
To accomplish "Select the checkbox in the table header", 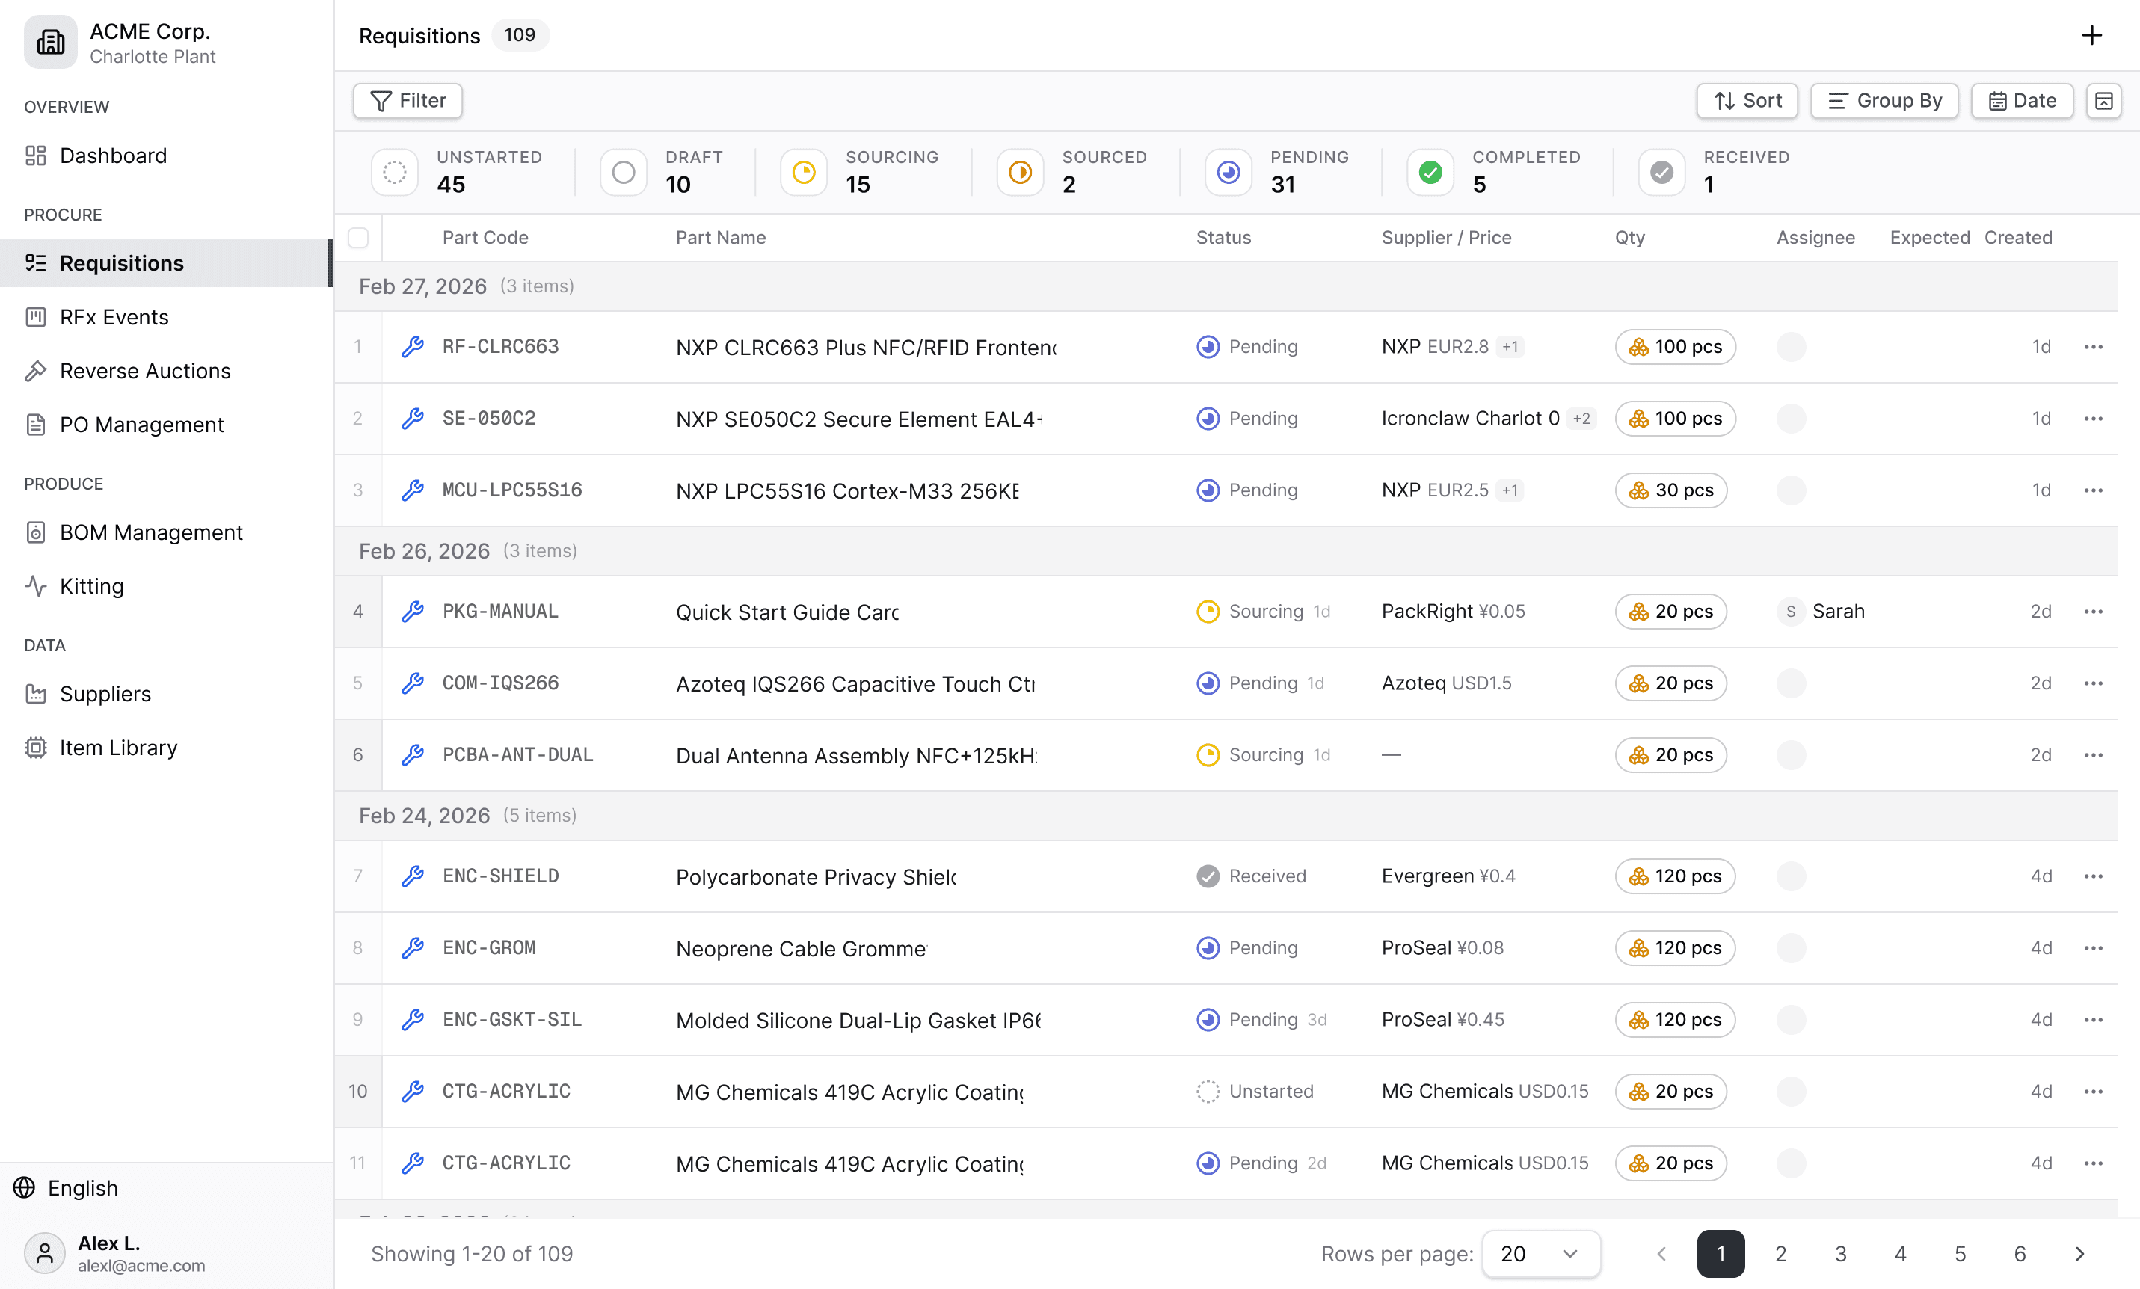I will tap(358, 237).
